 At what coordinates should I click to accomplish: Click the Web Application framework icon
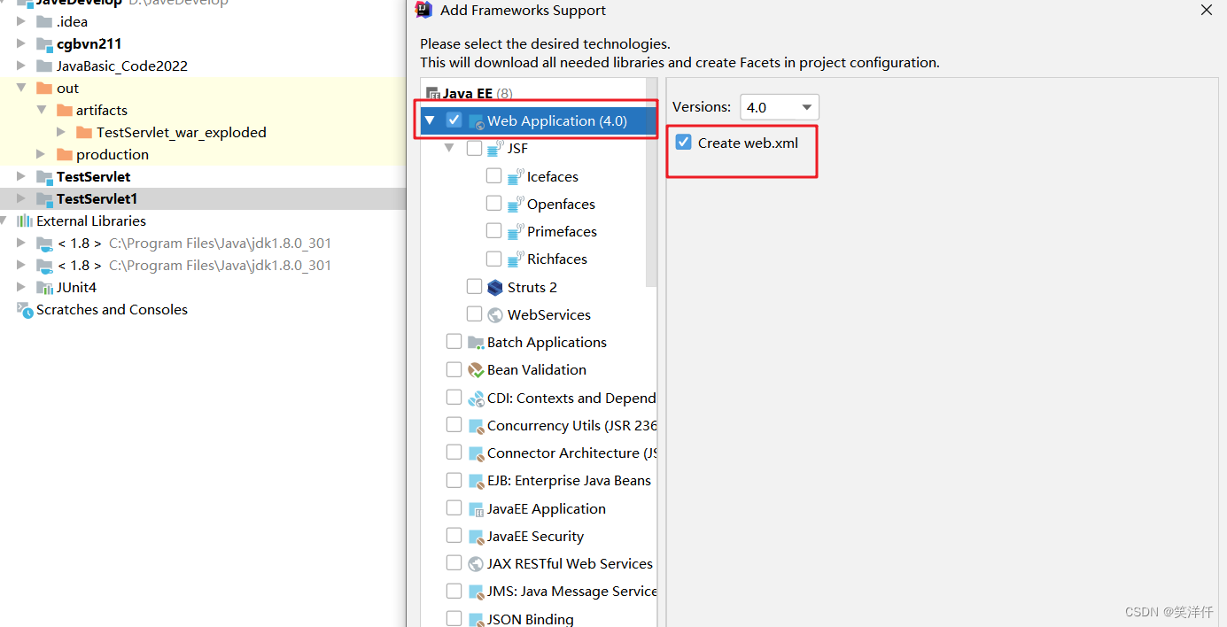point(477,121)
